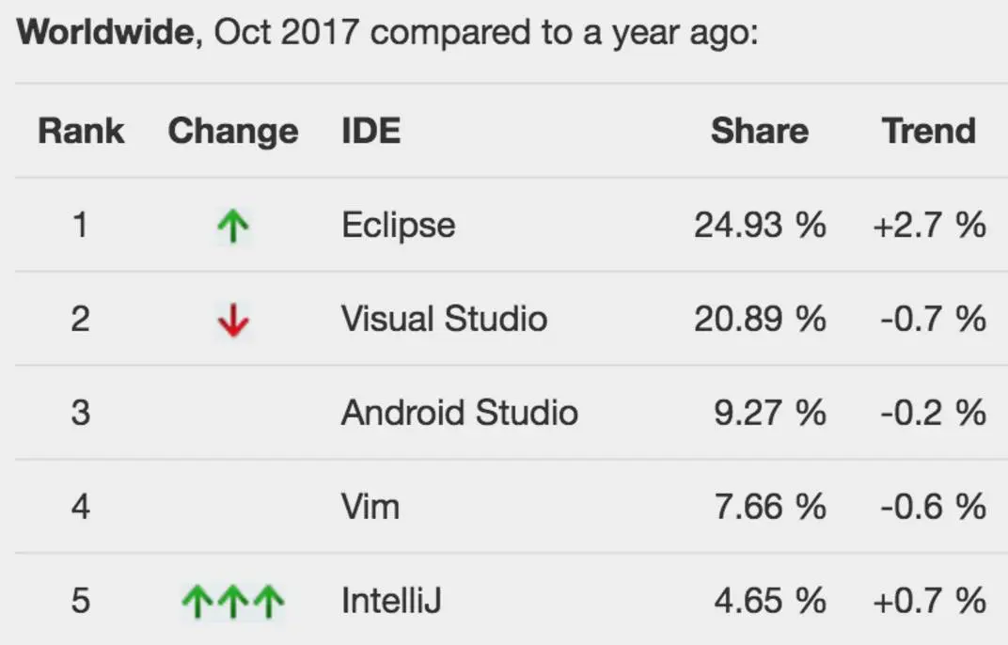Click the triple green arrows beside IntelliJ

click(x=232, y=602)
